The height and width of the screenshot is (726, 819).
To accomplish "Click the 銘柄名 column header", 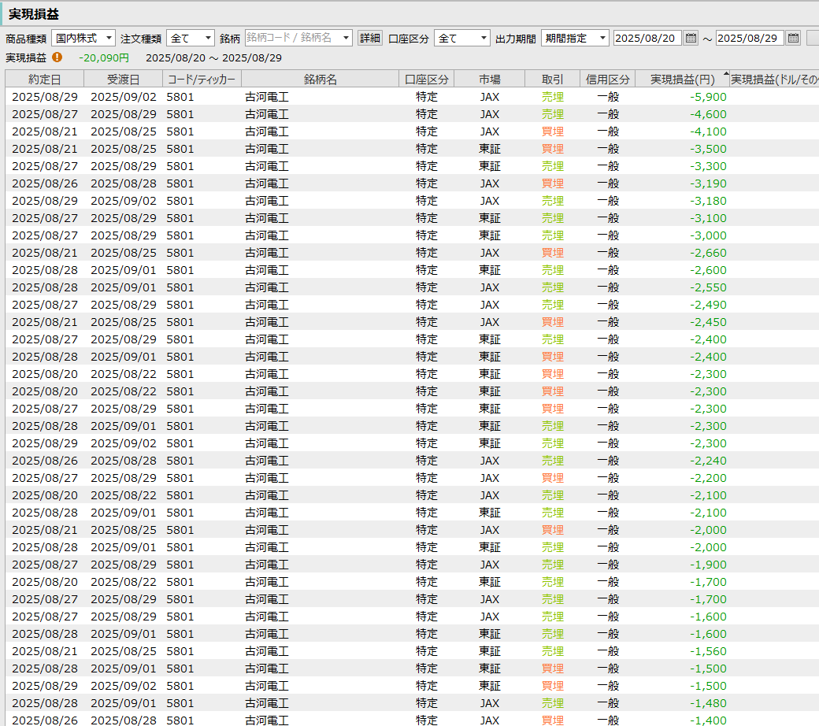I will [x=320, y=80].
